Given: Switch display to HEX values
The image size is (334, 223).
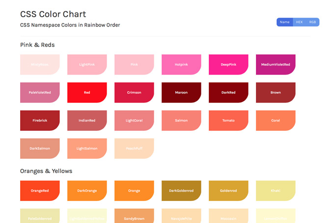Looking at the screenshot, I should [x=299, y=22].
